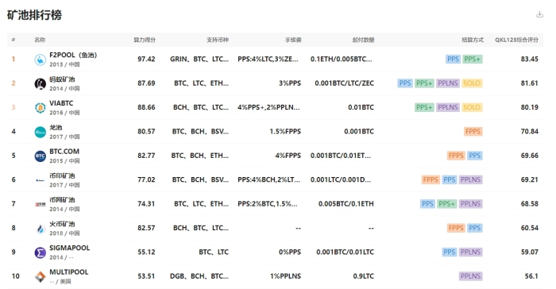Open the F2POOL（鱼池）pool name link

coord(73,55)
